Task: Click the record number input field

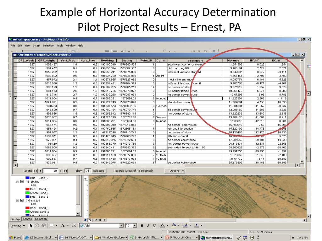Action: (x=50, y=171)
